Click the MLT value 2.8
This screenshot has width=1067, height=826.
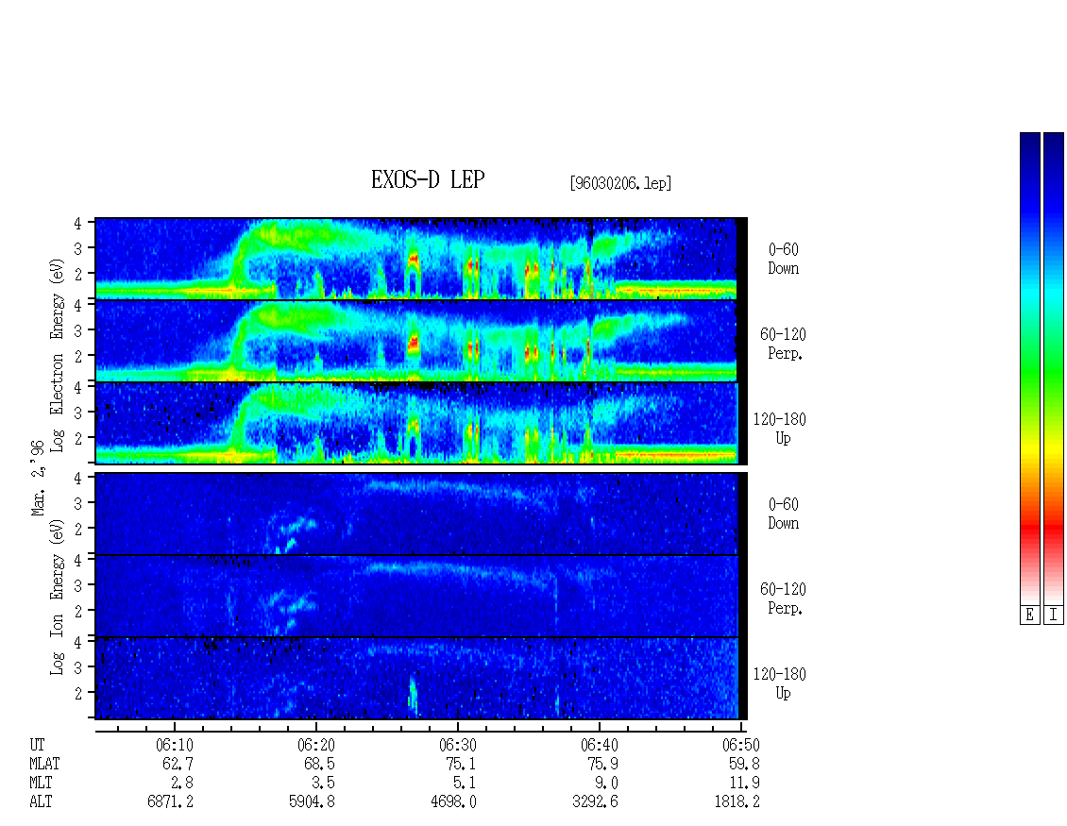point(182,783)
